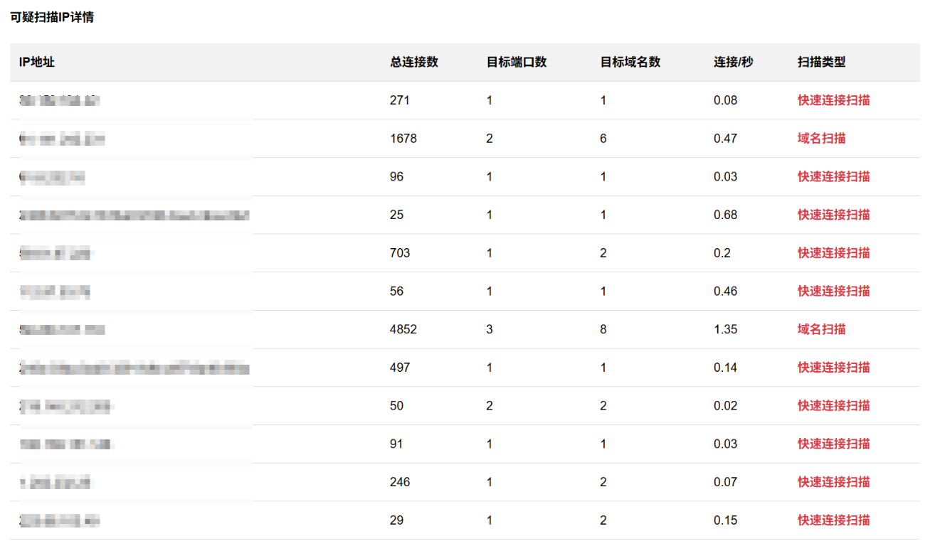Click 快速连接扫描 in the 703-connections row

tap(834, 253)
